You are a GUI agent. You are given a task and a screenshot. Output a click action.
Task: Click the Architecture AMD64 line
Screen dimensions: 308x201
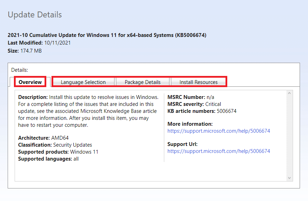[x=44, y=138]
